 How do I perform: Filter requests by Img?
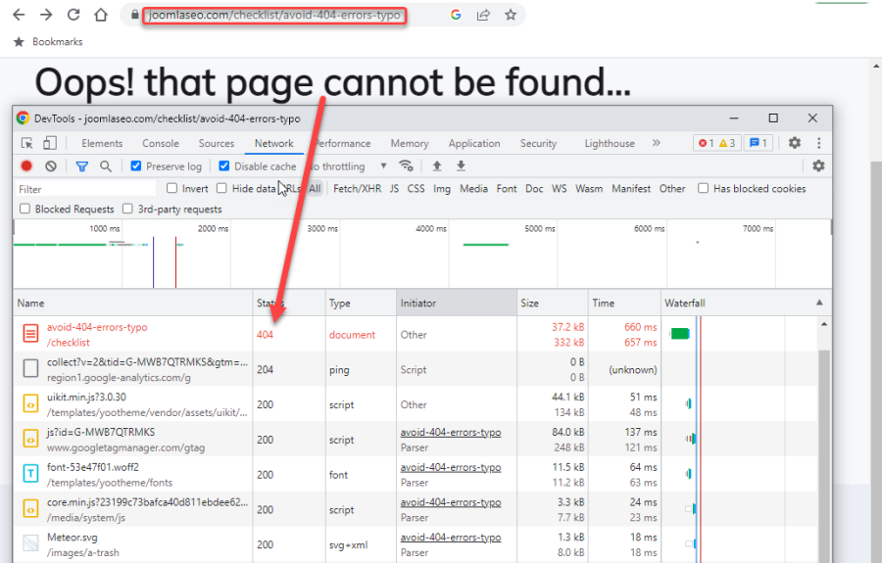[x=442, y=189]
